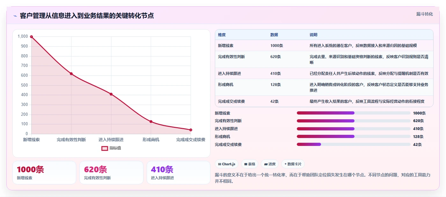Click the x-axis label 形成商机
Viewport: 446px width, 197px height.
coord(151,140)
